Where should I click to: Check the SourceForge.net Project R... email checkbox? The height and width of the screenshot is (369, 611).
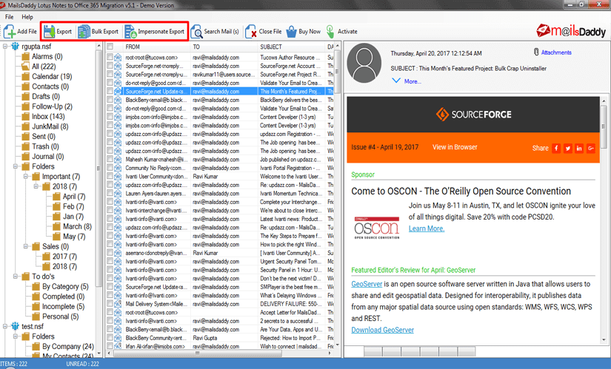coord(110,75)
